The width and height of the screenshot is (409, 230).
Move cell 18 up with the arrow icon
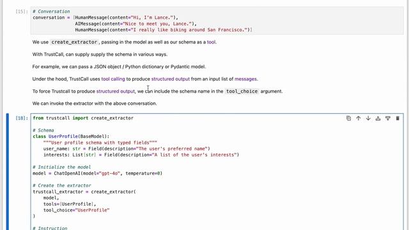coord(359,118)
